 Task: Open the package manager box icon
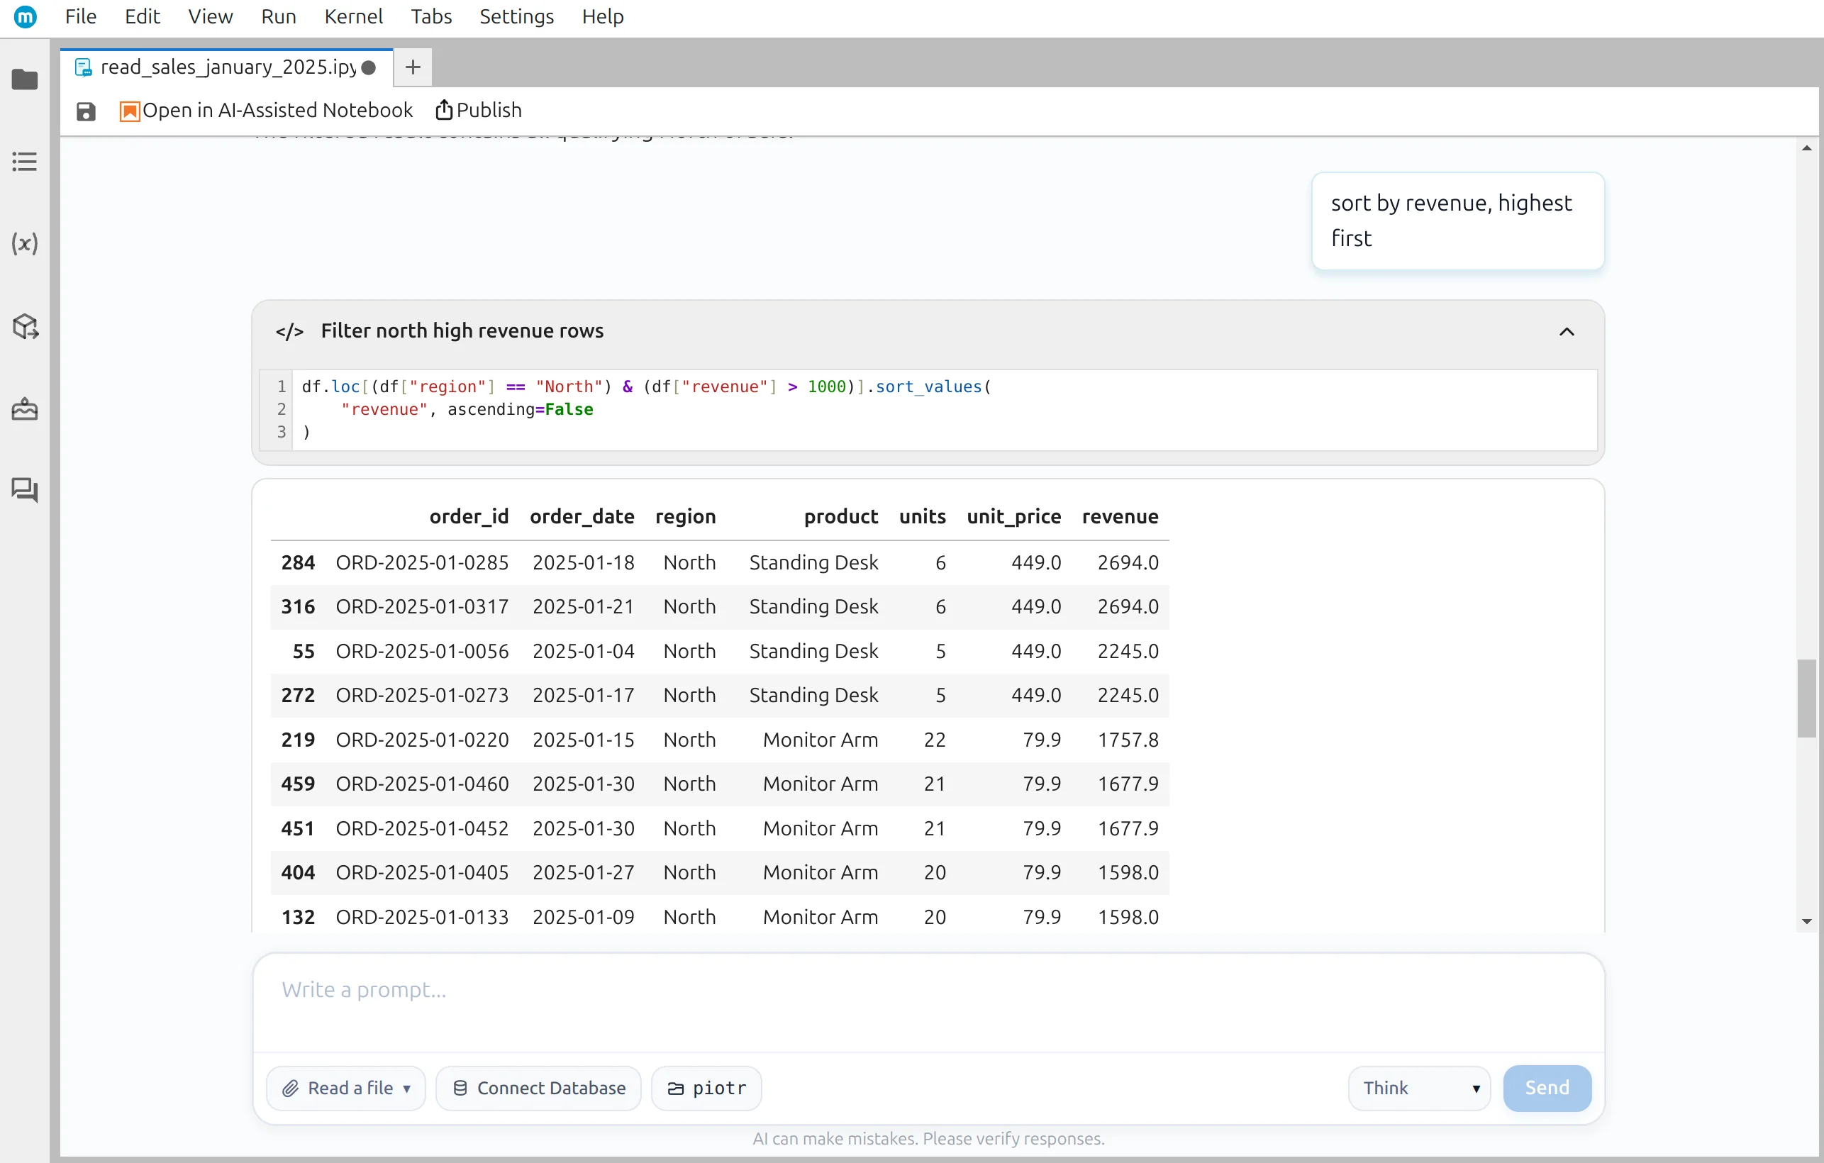(25, 326)
